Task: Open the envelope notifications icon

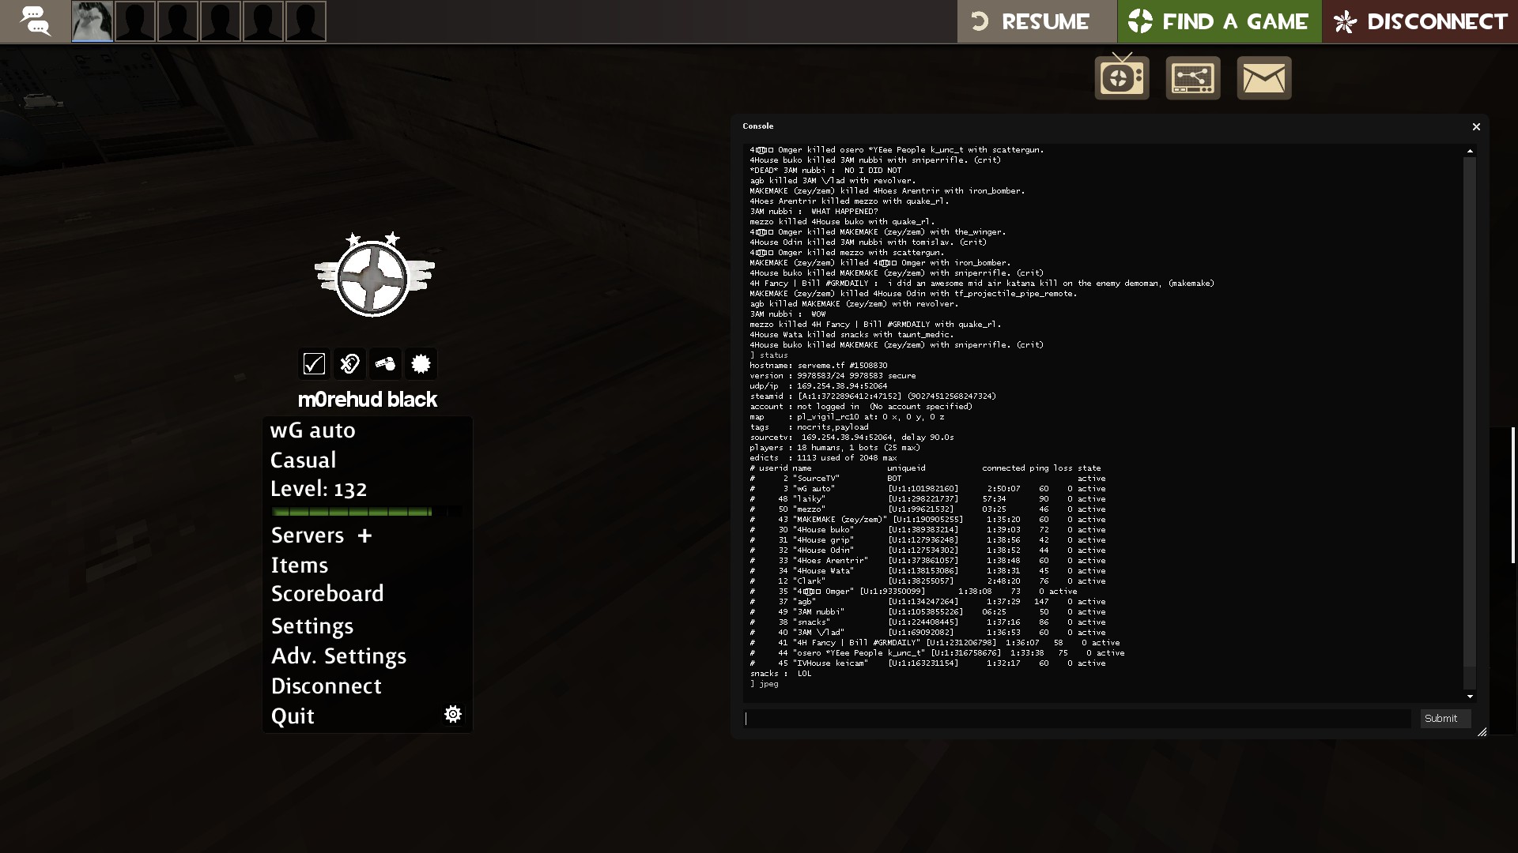Action: click(x=1263, y=78)
